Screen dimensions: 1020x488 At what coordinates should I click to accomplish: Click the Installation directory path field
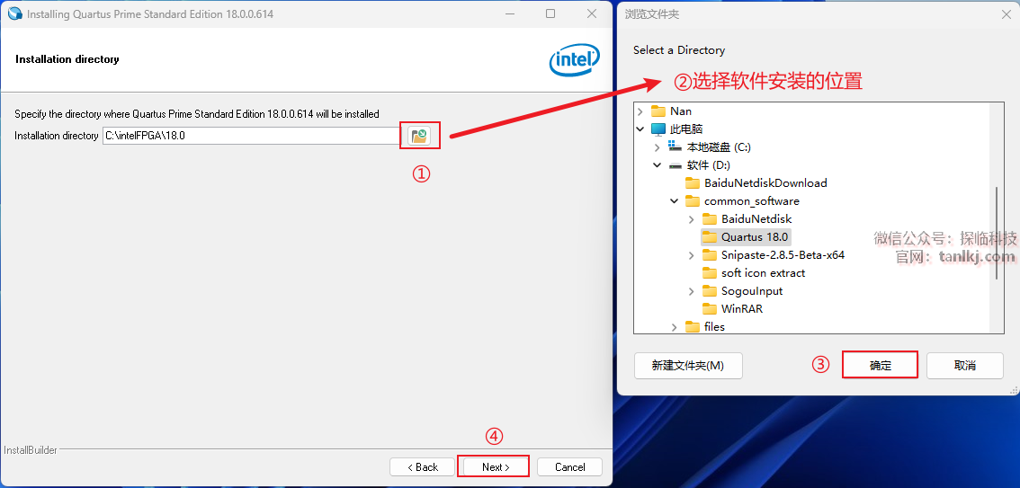click(x=253, y=136)
